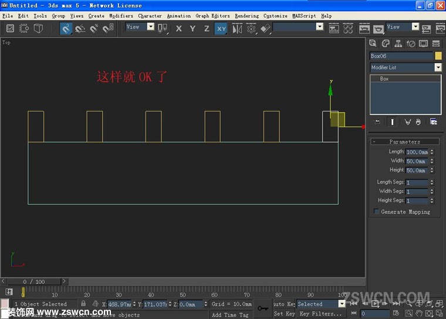The height and width of the screenshot is (319, 446).
Task: Open the Mirror Selected Objects tool
Action: tap(237, 28)
